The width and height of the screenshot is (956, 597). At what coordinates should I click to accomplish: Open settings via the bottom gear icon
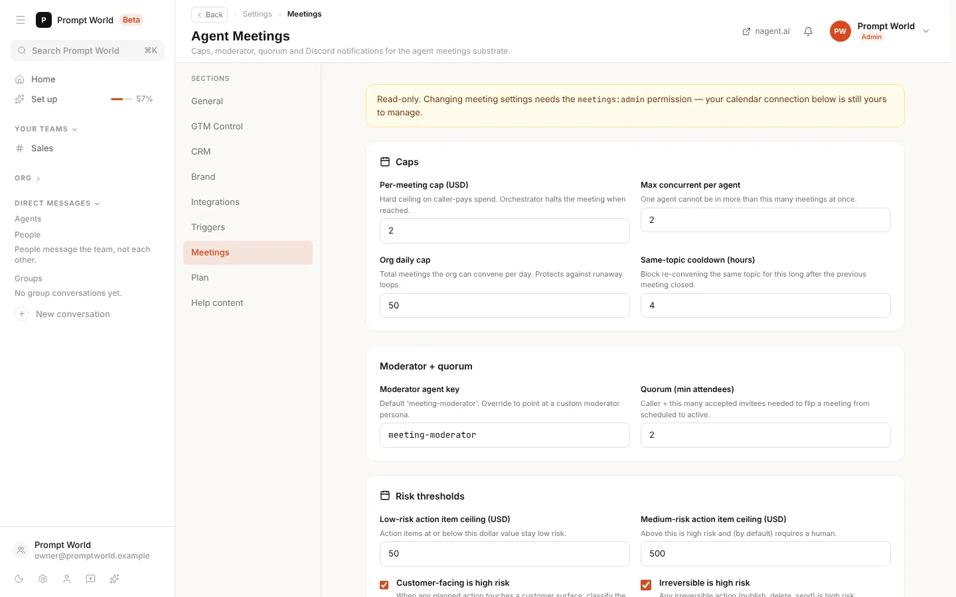(43, 579)
